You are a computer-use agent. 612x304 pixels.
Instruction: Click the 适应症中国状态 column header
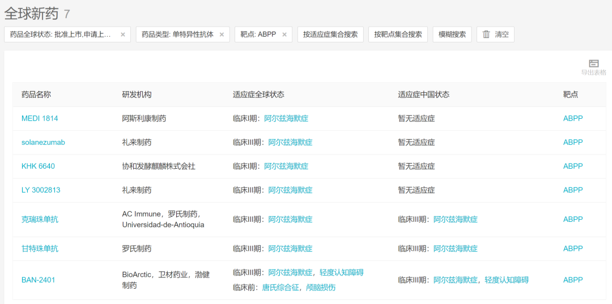(423, 95)
